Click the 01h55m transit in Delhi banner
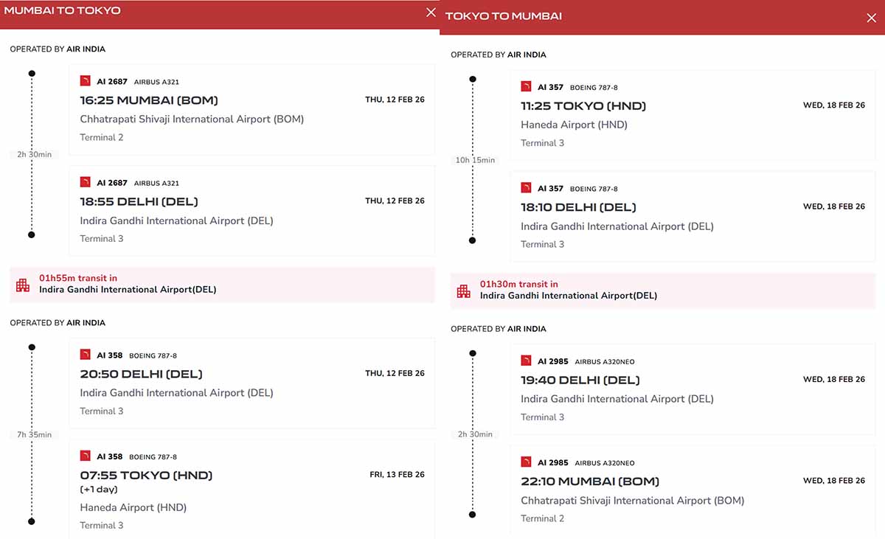 pos(222,285)
